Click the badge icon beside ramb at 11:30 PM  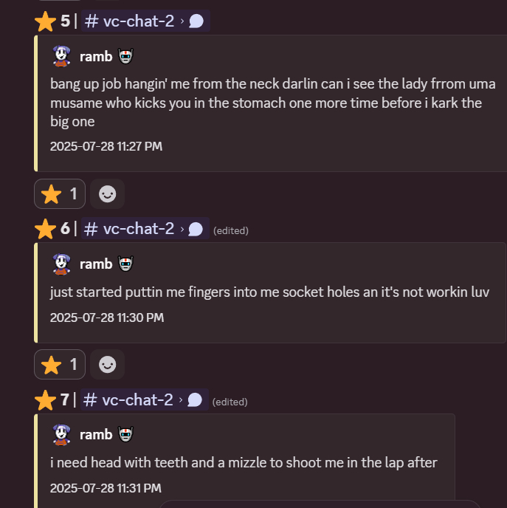pyautogui.click(x=125, y=264)
